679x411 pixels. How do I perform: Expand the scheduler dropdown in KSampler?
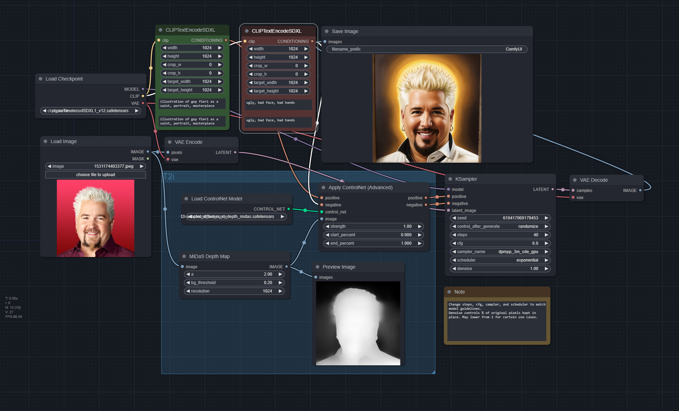tap(499, 260)
